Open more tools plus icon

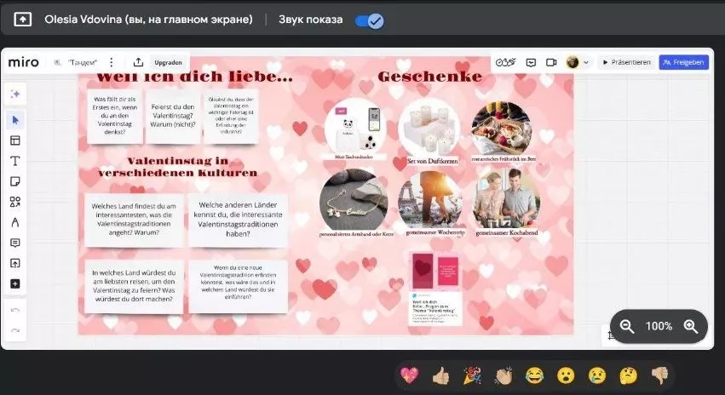tap(15, 283)
